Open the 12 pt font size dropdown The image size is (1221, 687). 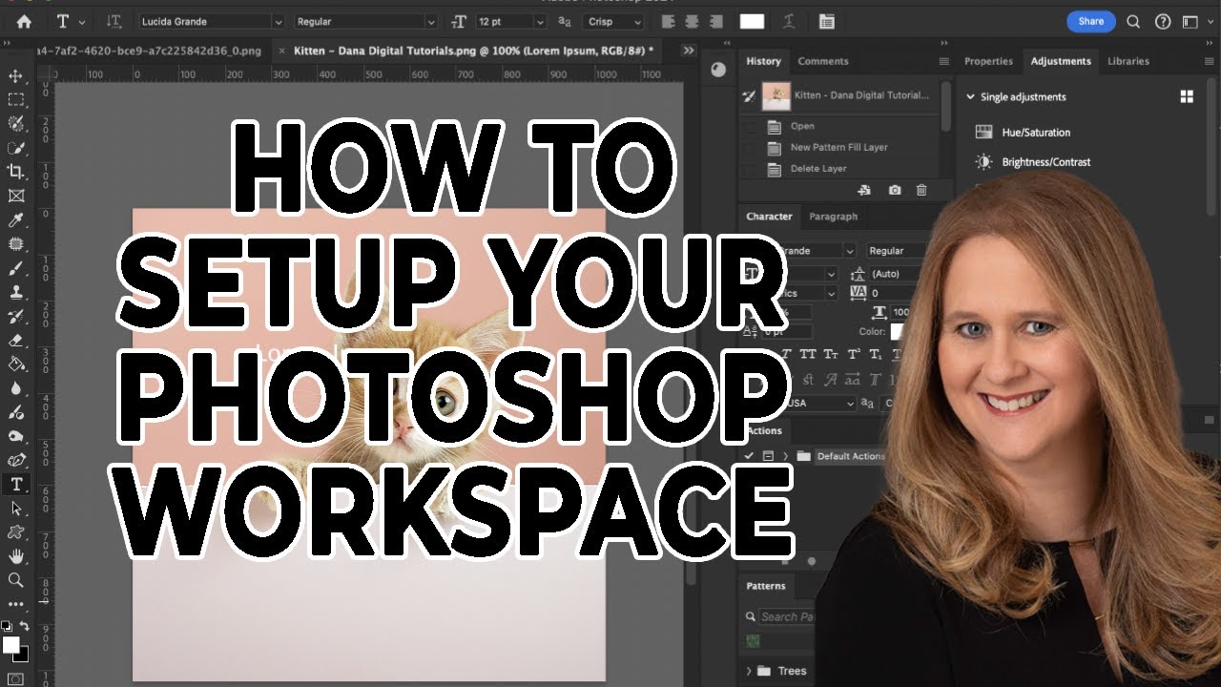coord(538,21)
